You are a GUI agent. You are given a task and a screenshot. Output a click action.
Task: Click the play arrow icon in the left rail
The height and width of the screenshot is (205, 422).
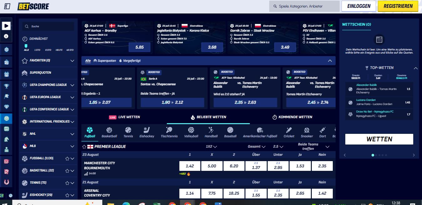[6, 26]
